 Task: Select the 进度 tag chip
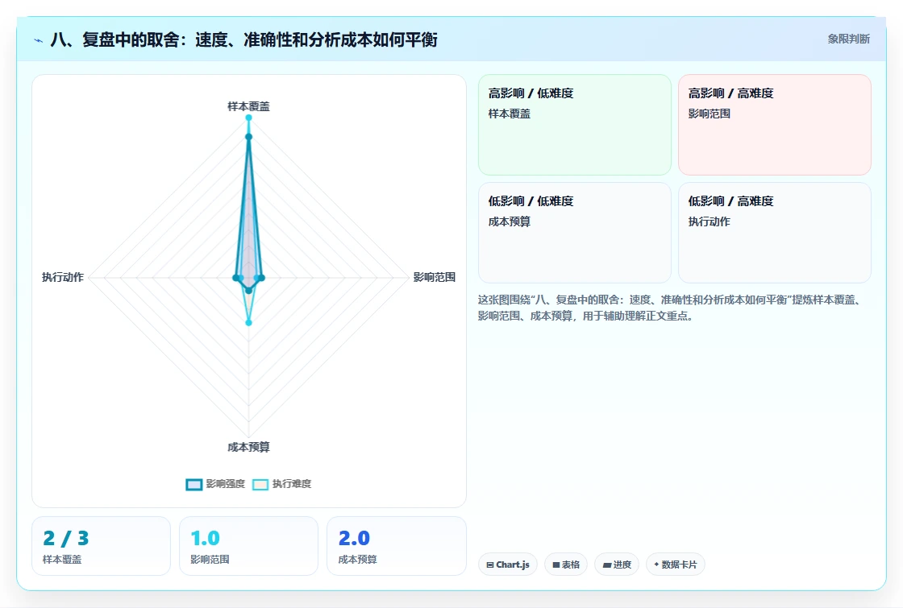click(x=617, y=565)
